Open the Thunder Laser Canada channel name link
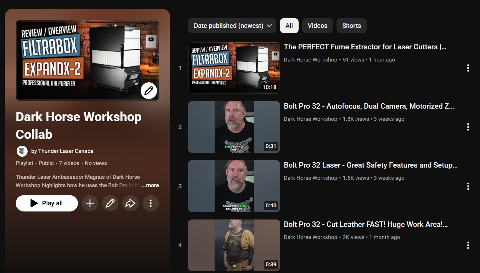 [65, 151]
